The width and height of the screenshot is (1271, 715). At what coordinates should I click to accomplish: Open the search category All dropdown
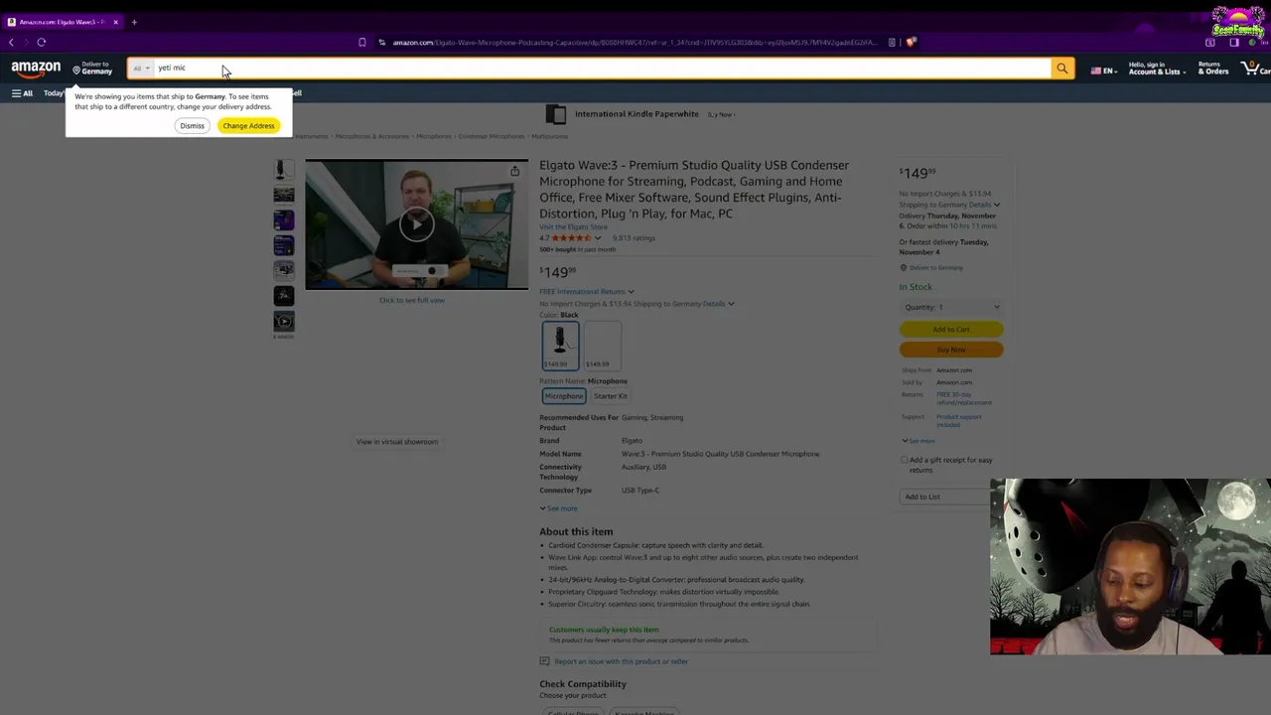[x=142, y=69]
